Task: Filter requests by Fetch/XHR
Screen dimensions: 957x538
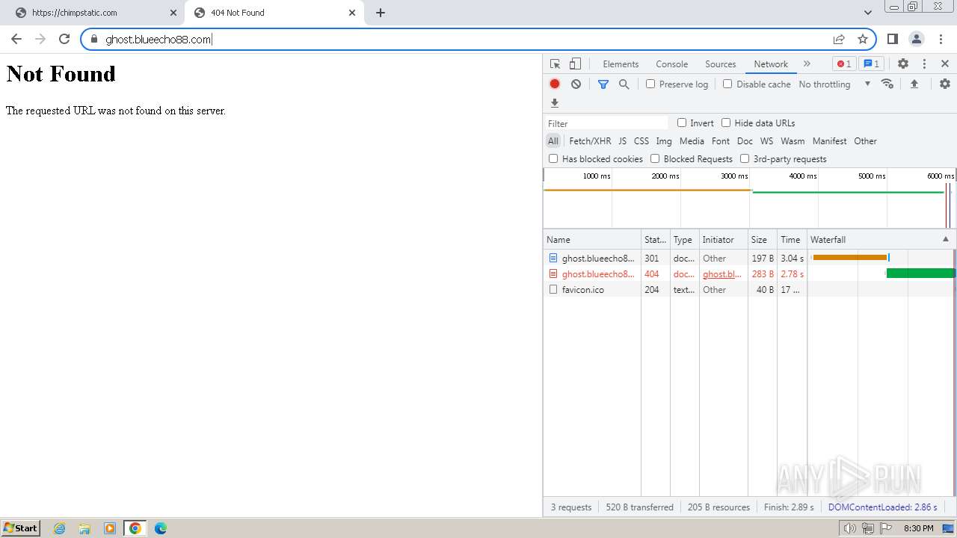Action: [x=590, y=141]
